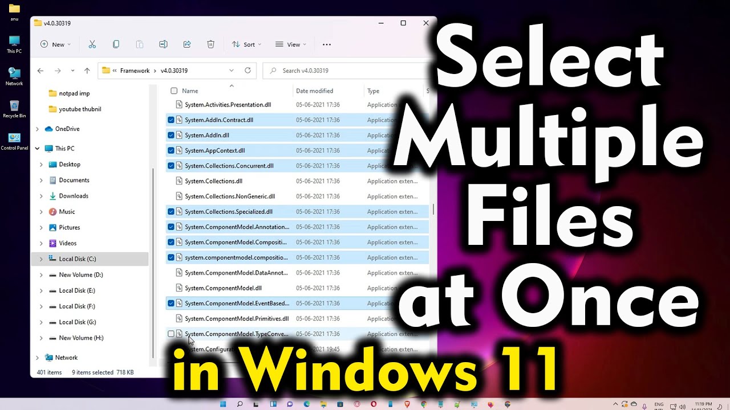This screenshot has height=410, width=730.
Task: Open the See more three-dots menu
Action: (x=327, y=44)
